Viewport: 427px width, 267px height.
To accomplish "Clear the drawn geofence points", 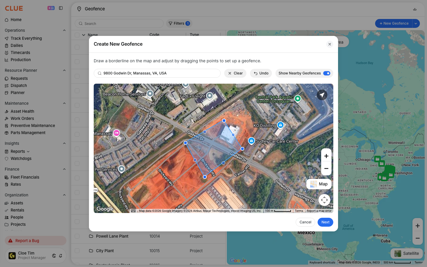I will [x=235, y=73].
